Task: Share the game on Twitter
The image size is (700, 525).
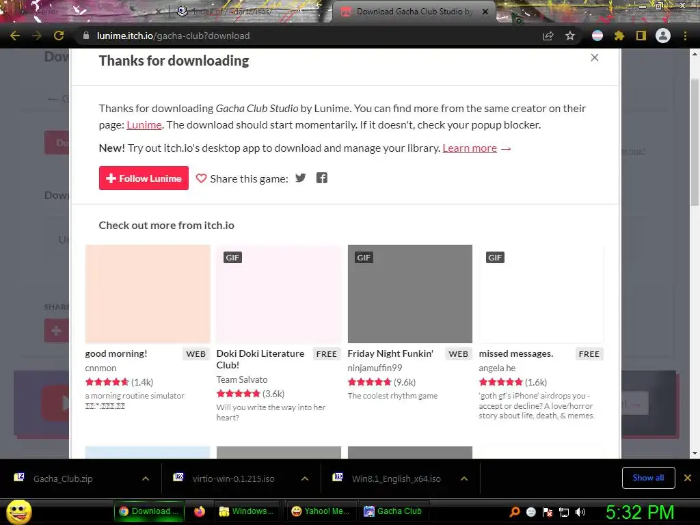Action: [301, 178]
